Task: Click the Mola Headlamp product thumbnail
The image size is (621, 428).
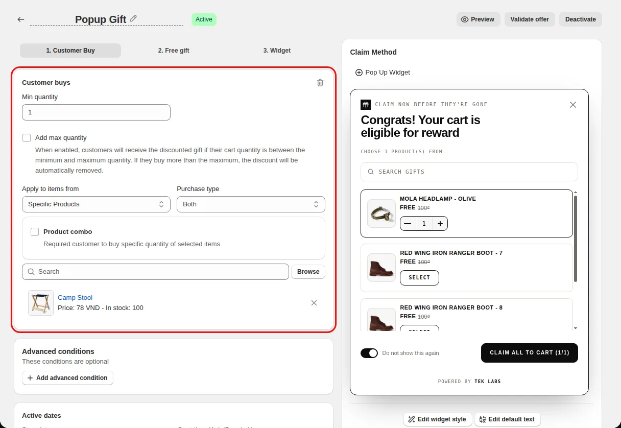Action: click(x=381, y=213)
